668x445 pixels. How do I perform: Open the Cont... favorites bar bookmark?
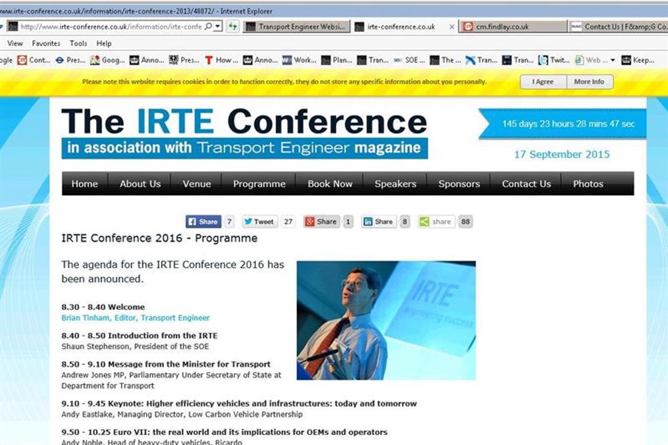point(34,60)
